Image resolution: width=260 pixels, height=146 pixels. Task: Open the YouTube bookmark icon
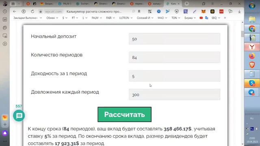pos(201,18)
